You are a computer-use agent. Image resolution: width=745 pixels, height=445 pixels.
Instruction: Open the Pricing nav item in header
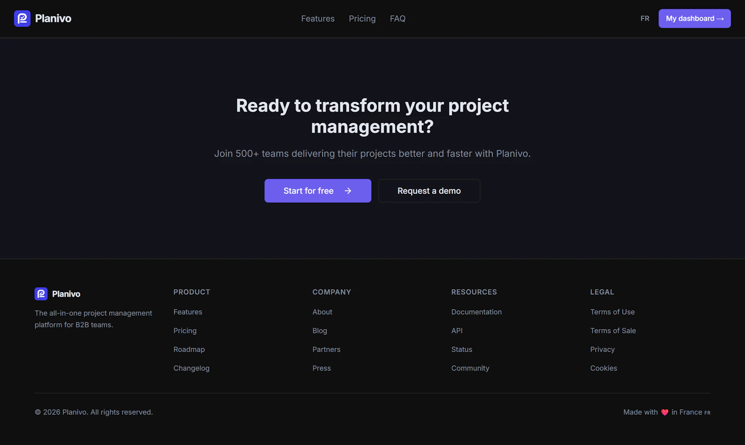pyautogui.click(x=362, y=19)
